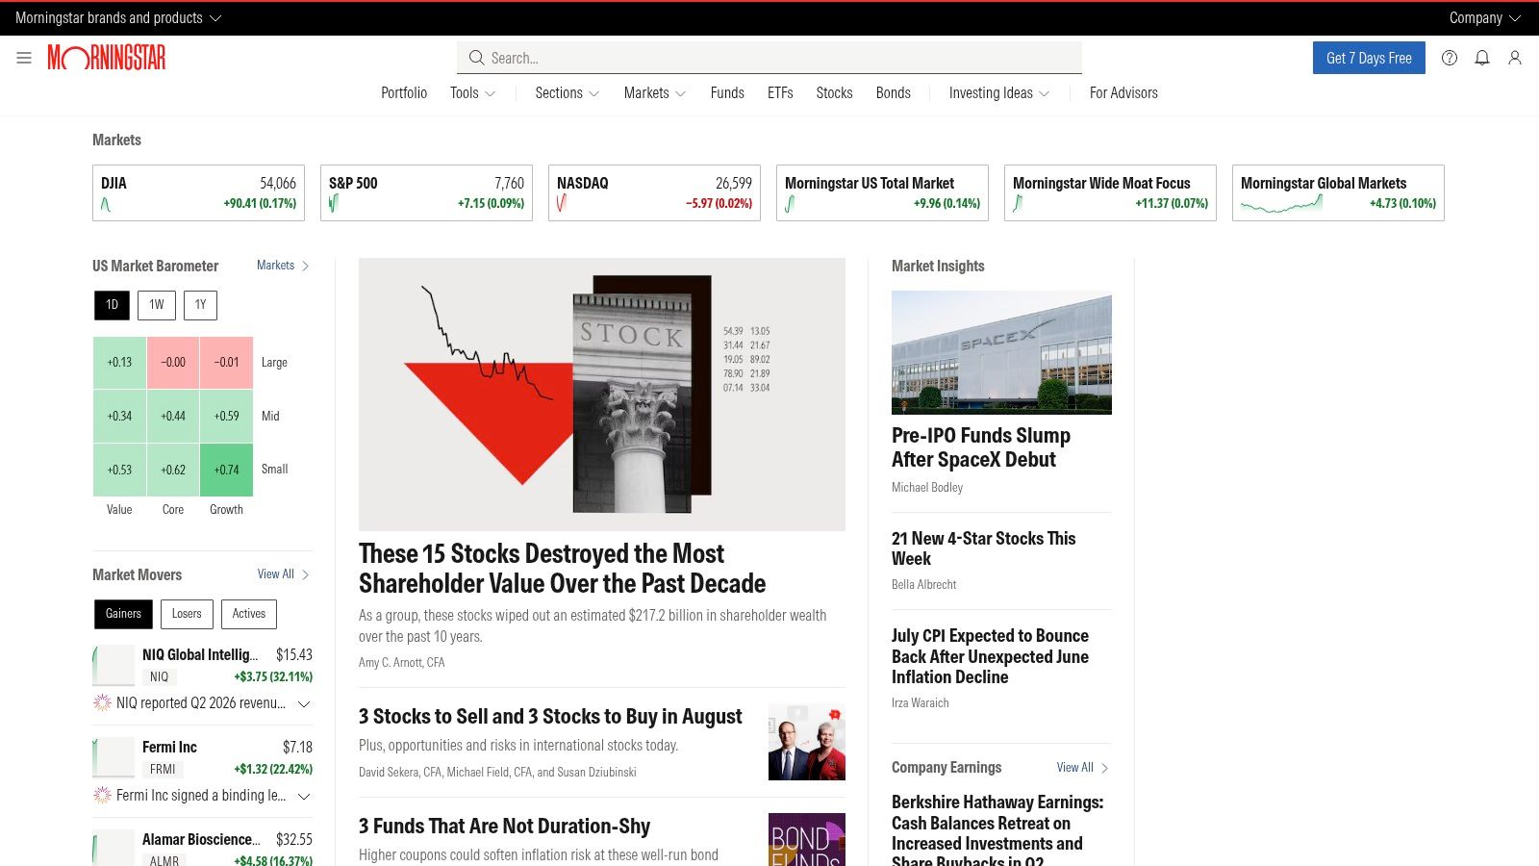Open notifications bell icon
This screenshot has height=866, width=1539.
coord(1482,58)
